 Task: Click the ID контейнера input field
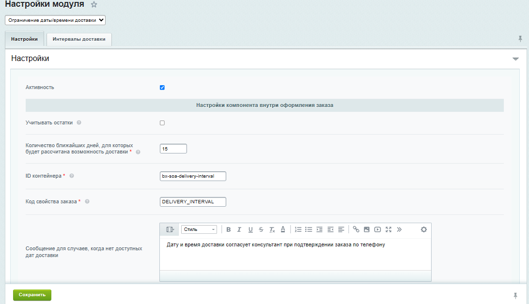point(193,176)
